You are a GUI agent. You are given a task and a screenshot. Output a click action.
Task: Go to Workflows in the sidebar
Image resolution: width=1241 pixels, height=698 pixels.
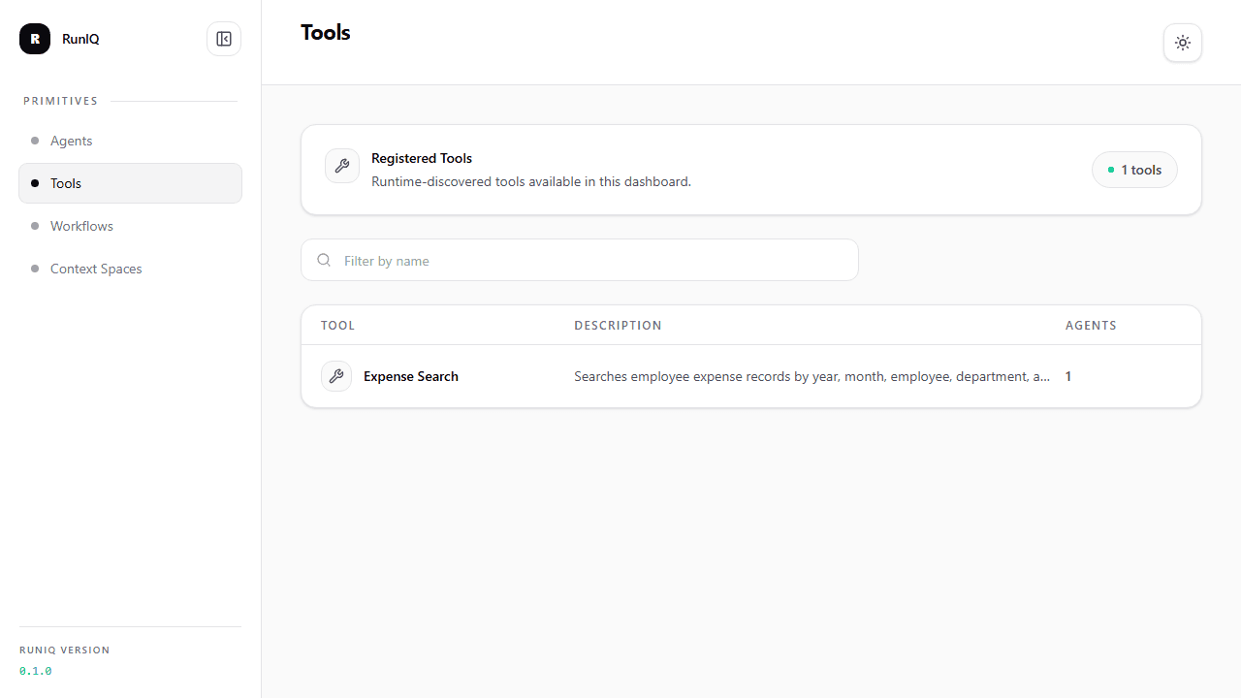[x=130, y=226]
